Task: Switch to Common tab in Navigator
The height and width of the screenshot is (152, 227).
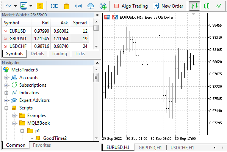Action: 16,145
